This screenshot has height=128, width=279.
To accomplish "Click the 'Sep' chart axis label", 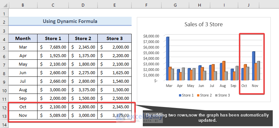I will [x=233, y=86].
